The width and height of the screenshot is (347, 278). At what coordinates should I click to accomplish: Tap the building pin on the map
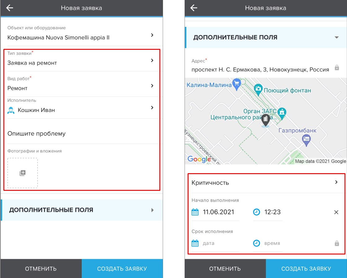point(266,120)
